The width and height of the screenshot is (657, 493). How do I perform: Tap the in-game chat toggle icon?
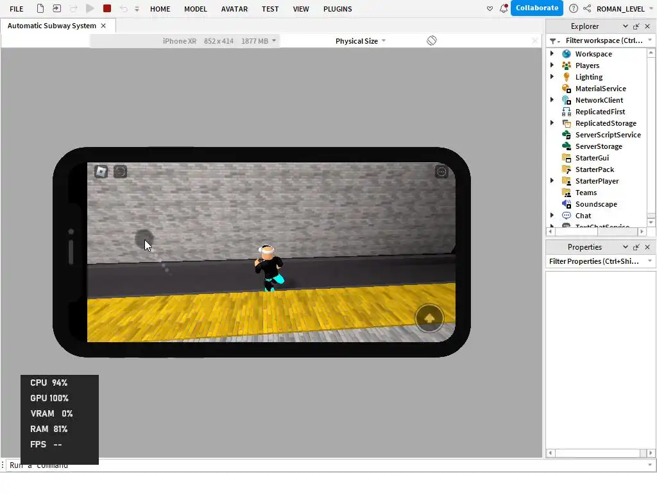(x=120, y=171)
